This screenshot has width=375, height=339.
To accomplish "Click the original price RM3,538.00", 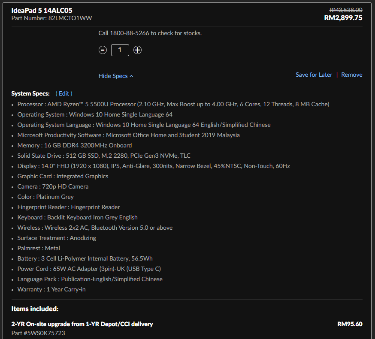I will point(346,10).
